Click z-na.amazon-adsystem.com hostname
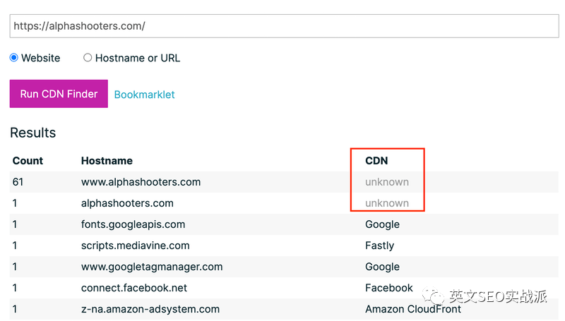565x321 pixels. click(x=150, y=309)
